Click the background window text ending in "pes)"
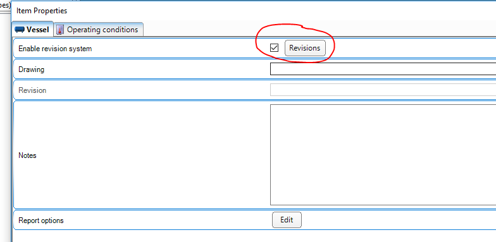The height and width of the screenshot is (242, 496). (4, 5)
